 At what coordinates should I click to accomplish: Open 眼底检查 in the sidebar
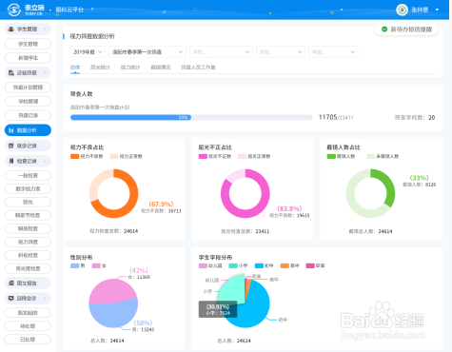tap(28, 228)
